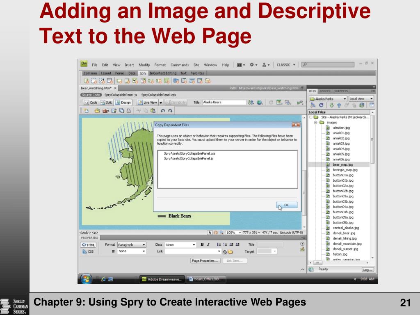Click the Spry Validation Checkbox icon
The width and height of the screenshot is (420, 315).
tap(135, 81)
